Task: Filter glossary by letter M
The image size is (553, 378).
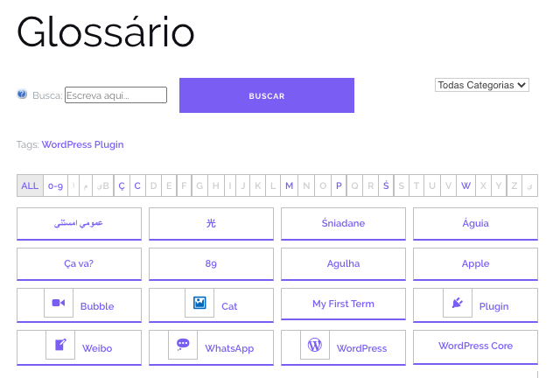Action: 290,185
